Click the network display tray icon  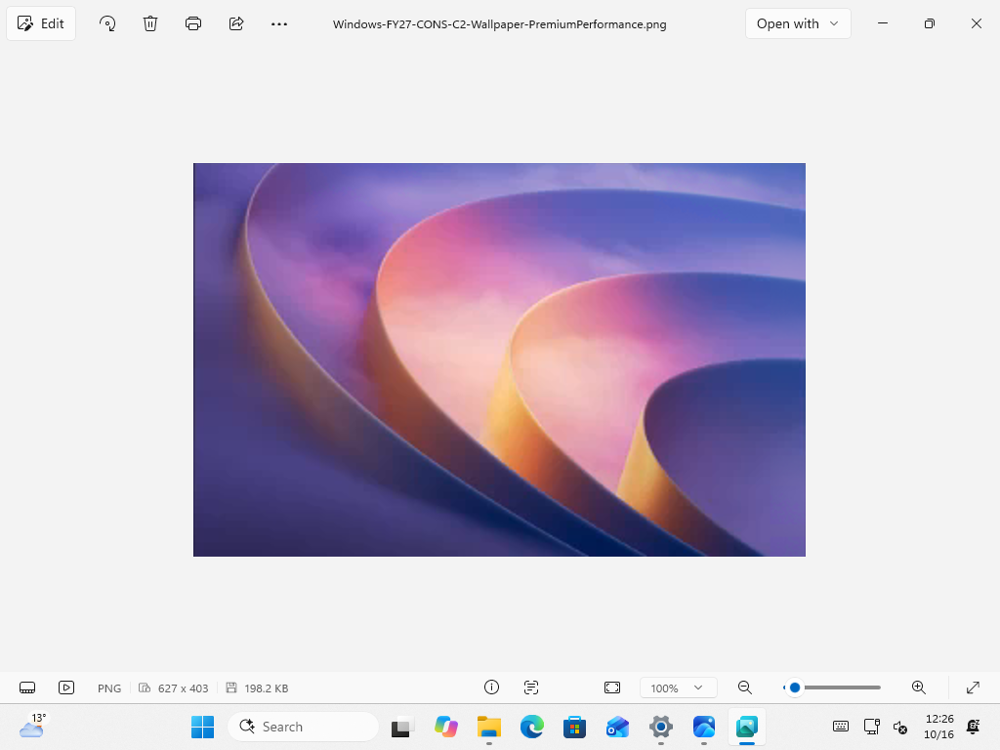point(871,727)
